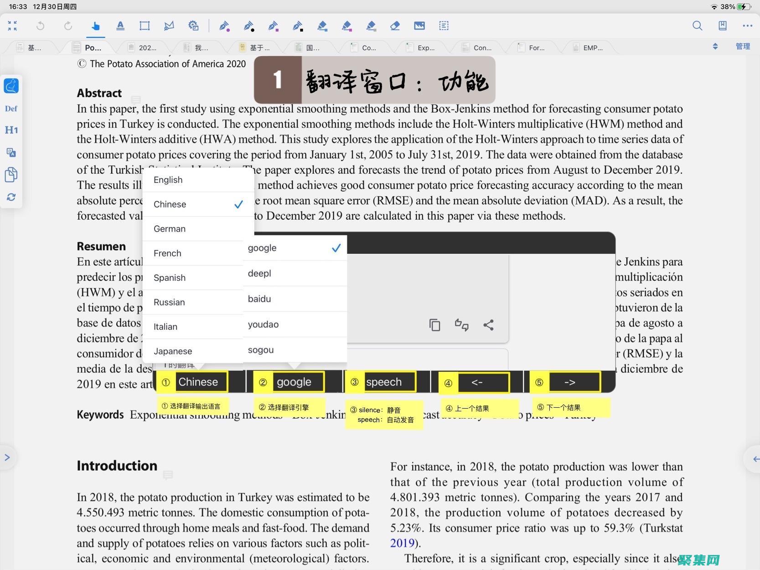Viewport: 760px width, 570px height.
Task: Go to next result arrow button
Action: coord(570,382)
